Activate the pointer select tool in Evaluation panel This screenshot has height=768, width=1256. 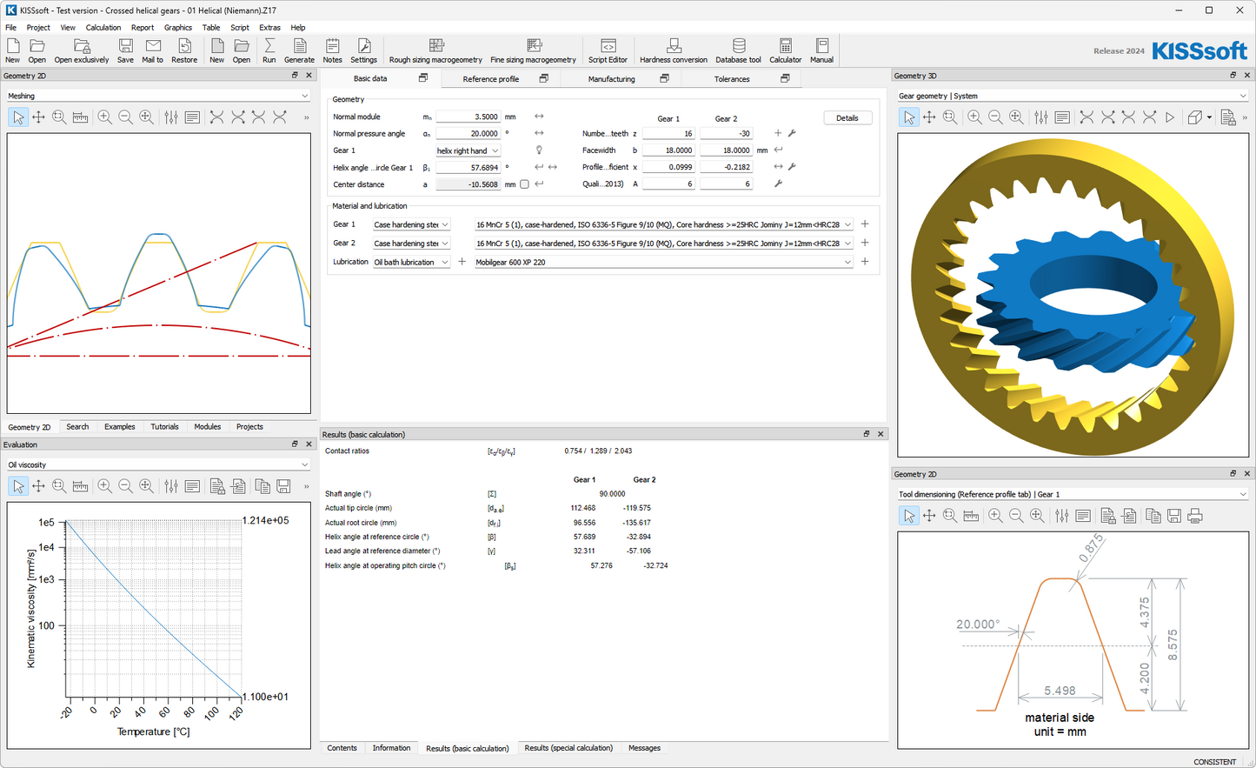(18, 486)
